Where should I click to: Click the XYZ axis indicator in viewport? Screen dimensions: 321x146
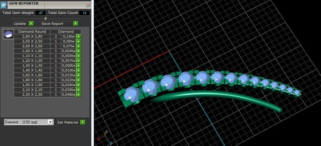[x=104, y=138]
